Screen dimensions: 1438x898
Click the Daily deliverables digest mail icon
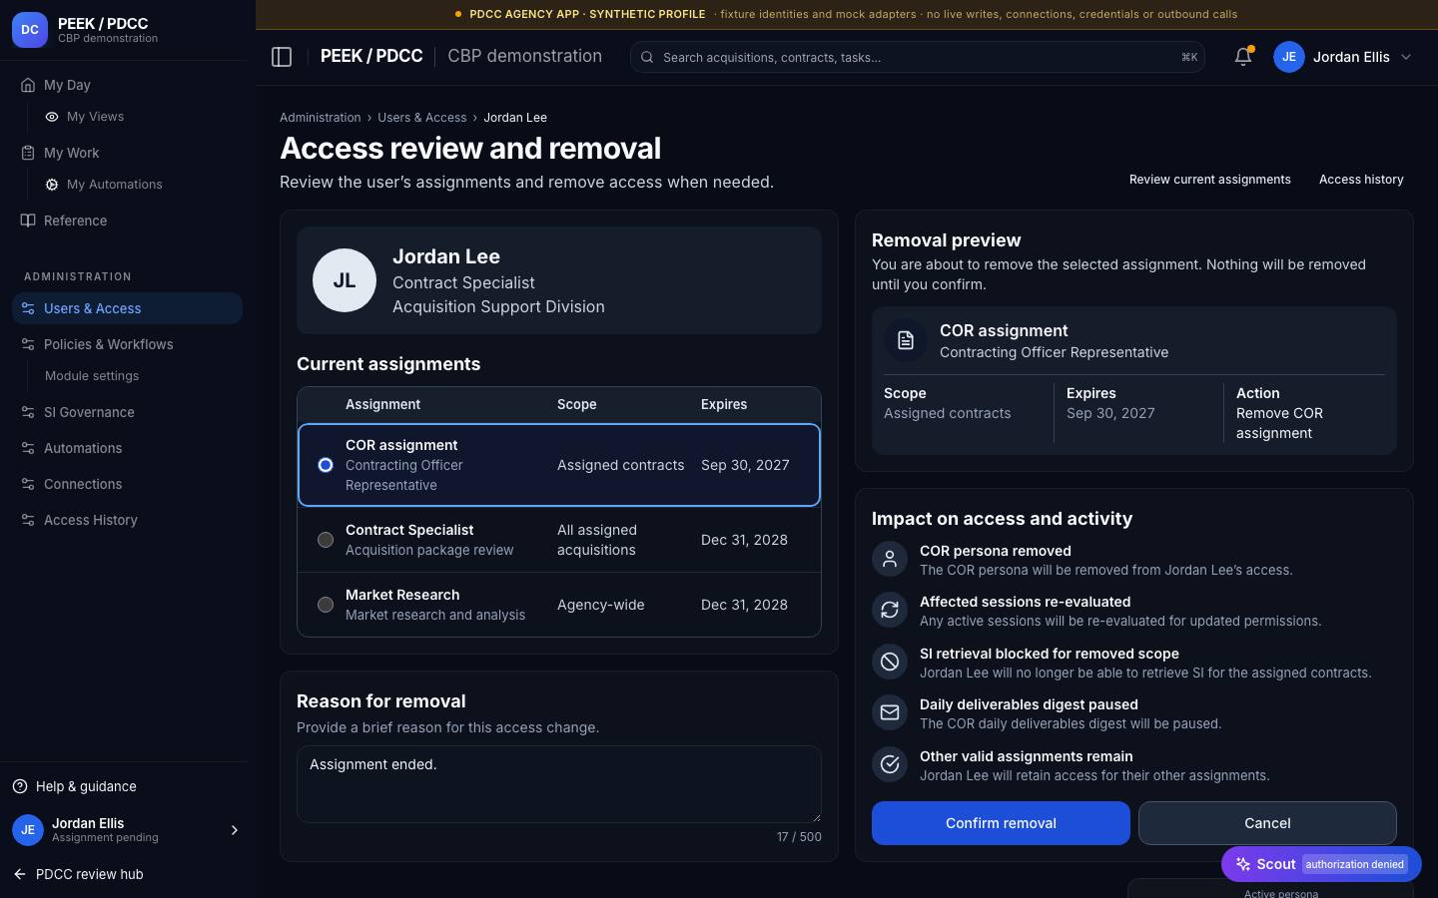890,712
